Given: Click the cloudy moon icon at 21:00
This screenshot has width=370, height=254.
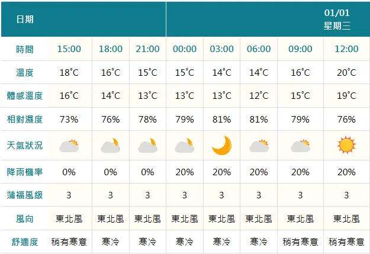Looking at the screenshot, I should 147,146.
